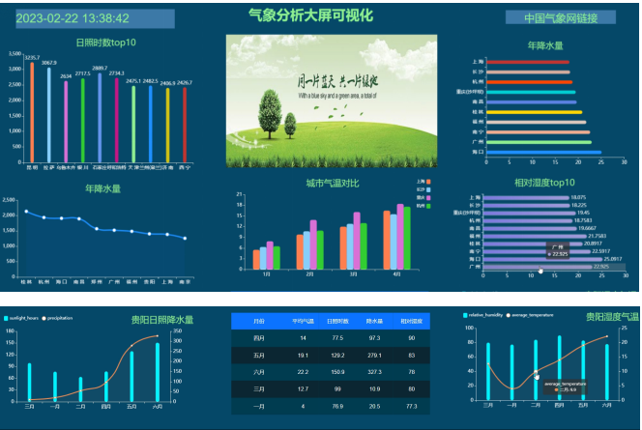Select the humidity bar labeled 18.075
This screenshot has width=642, height=430.
click(x=526, y=198)
